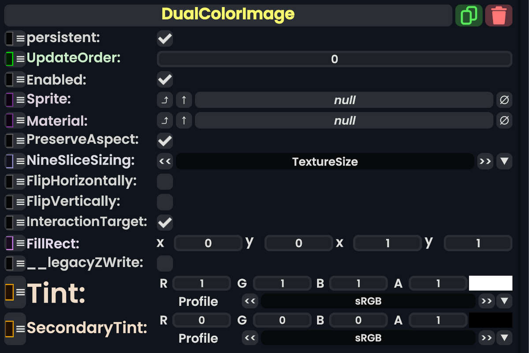
Task: Click the up-arrow icon on Material row
Action: 184,120
